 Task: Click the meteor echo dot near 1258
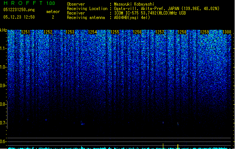[178, 124]
